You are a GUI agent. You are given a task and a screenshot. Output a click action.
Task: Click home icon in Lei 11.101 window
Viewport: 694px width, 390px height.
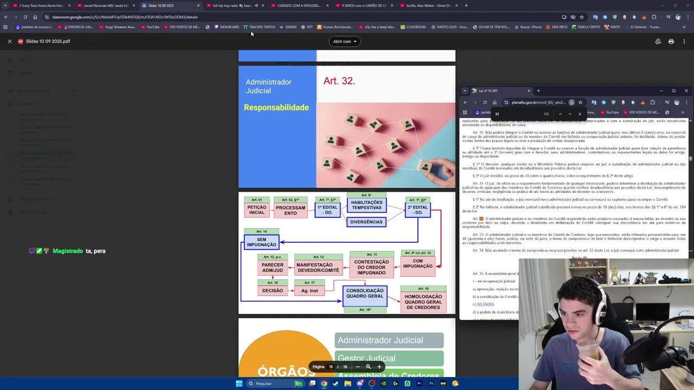point(494,102)
